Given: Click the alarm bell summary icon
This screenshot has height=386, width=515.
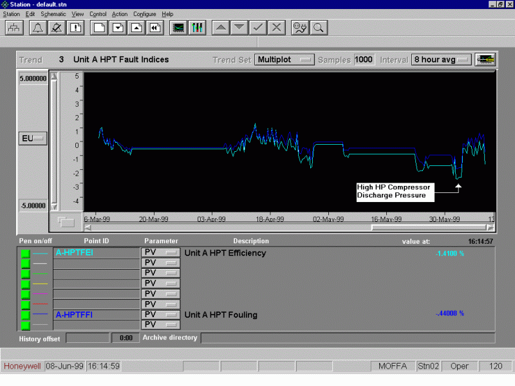Looking at the screenshot, I should [x=38, y=28].
